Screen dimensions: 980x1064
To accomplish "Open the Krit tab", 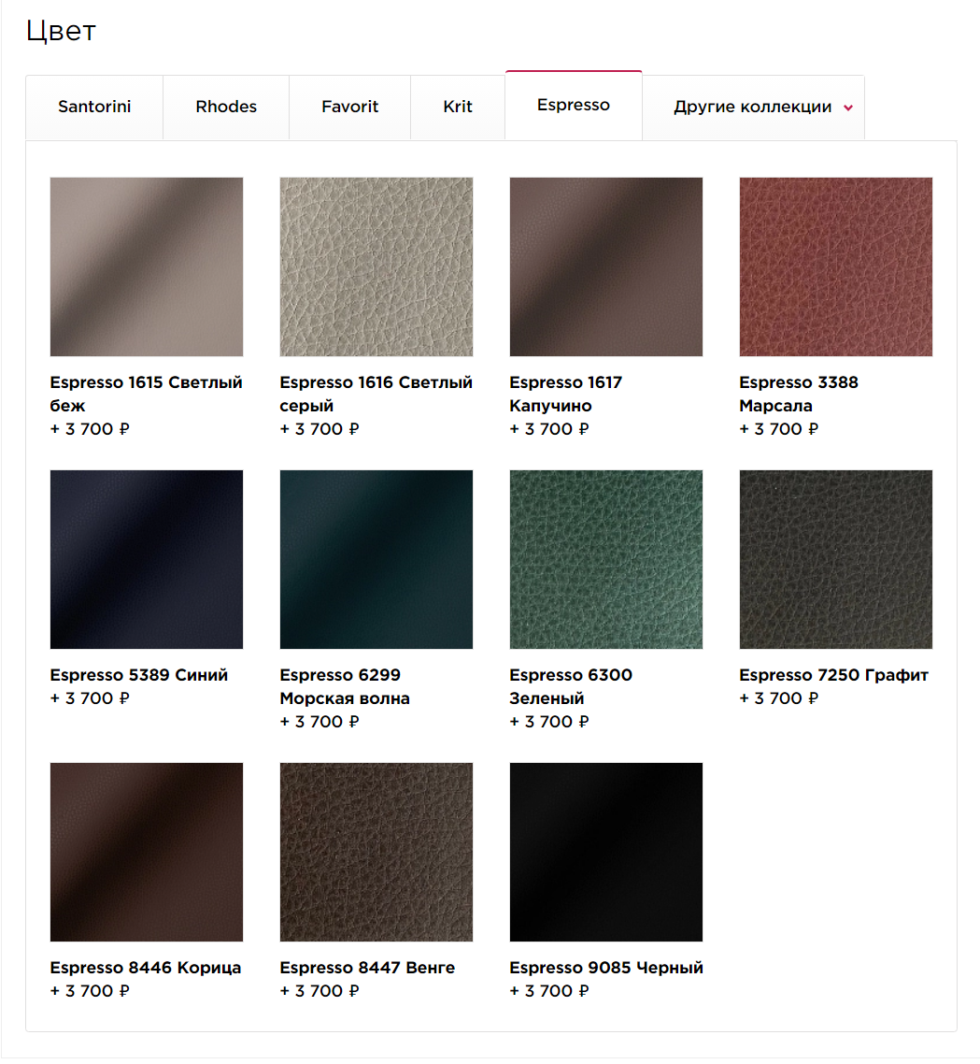I will point(458,108).
